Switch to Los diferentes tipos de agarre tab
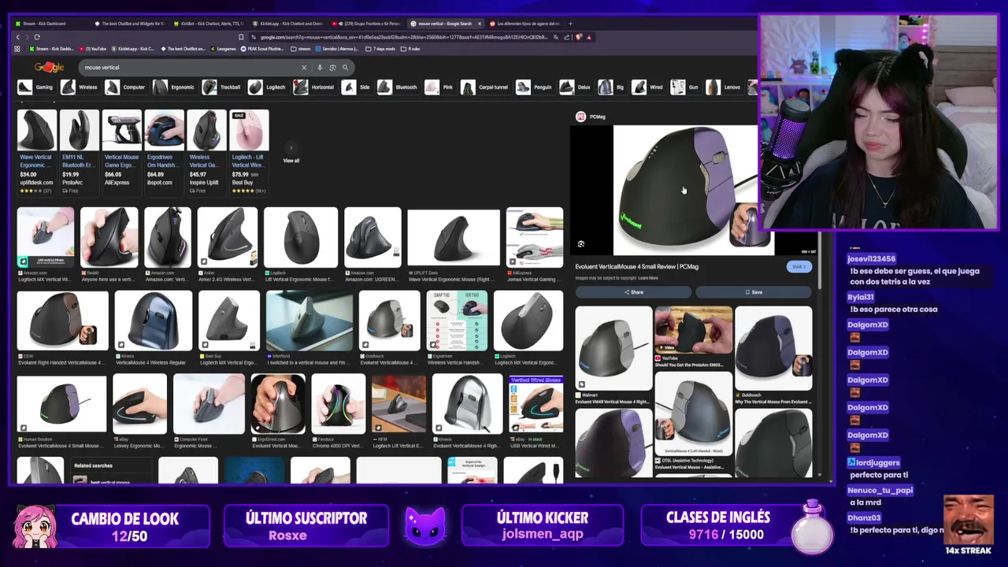 pyautogui.click(x=524, y=24)
